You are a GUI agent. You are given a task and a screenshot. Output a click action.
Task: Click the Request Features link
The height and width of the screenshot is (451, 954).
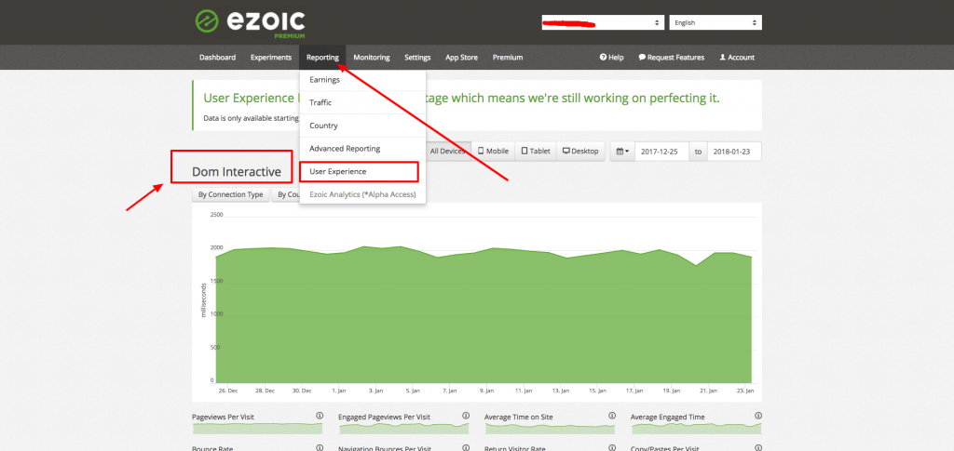[x=671, y=58]
